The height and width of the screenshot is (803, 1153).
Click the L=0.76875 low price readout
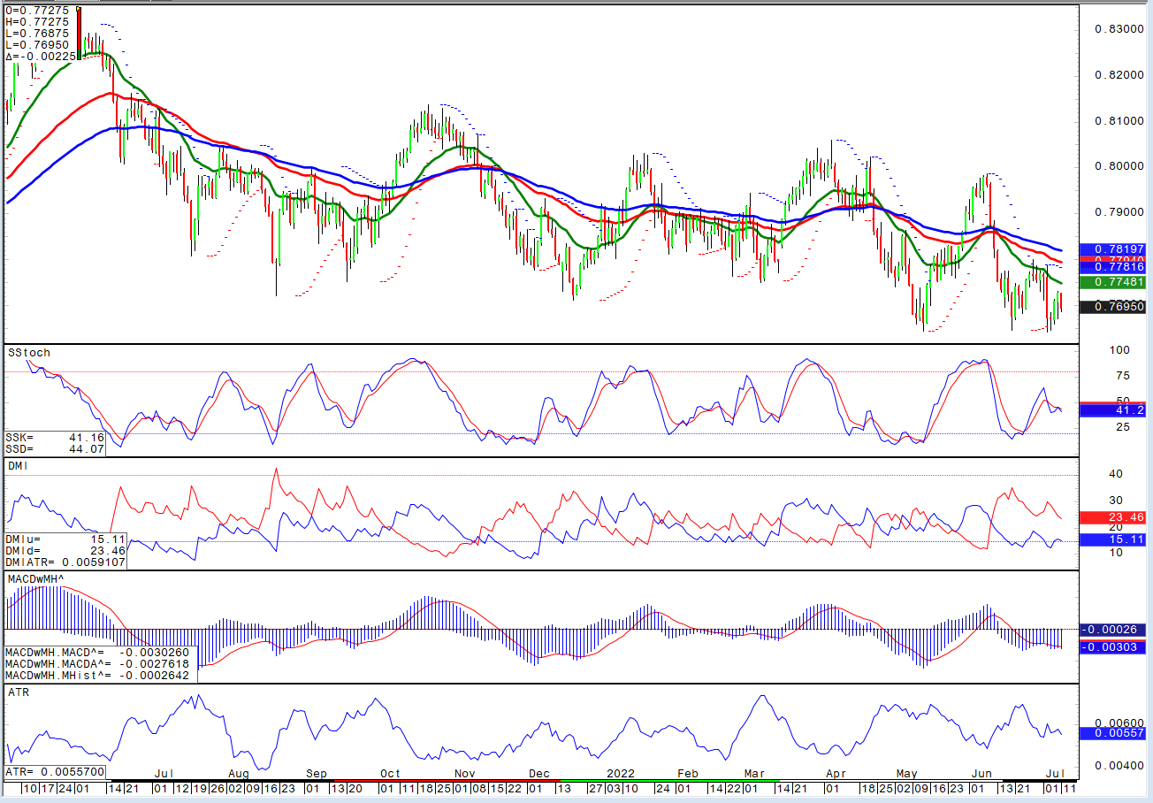[x=39, y=34]
